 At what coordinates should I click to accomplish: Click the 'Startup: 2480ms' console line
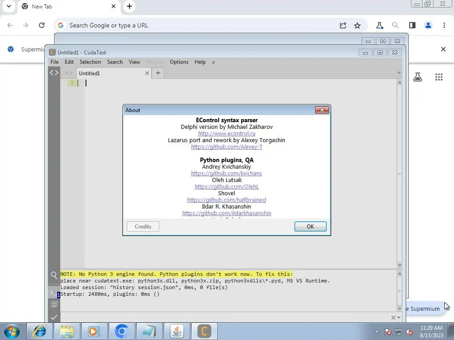pos(110,294)
